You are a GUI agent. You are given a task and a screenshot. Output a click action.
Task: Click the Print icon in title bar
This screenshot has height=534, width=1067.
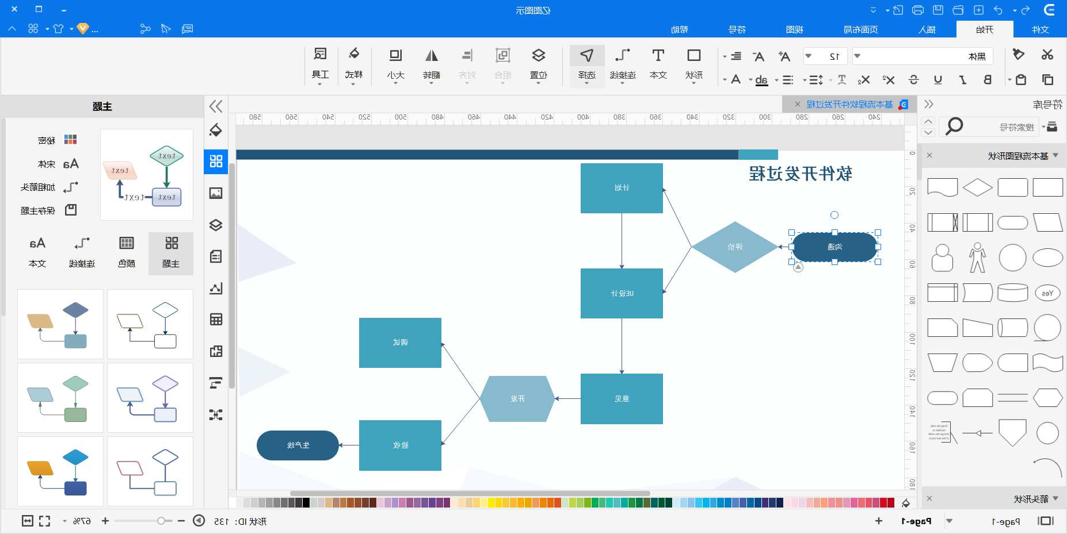[918, 10]
